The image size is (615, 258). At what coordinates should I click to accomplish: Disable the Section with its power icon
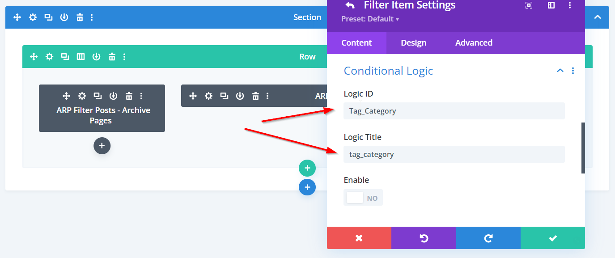click(64, 17)
